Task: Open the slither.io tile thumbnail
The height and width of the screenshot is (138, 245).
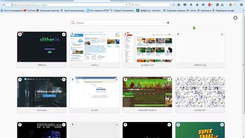Action: point(42,47)
